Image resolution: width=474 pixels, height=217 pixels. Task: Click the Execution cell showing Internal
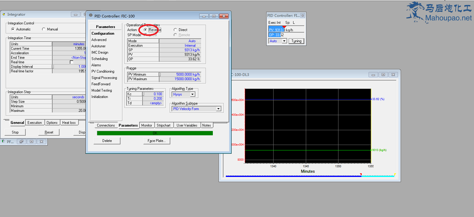point(180,46)
